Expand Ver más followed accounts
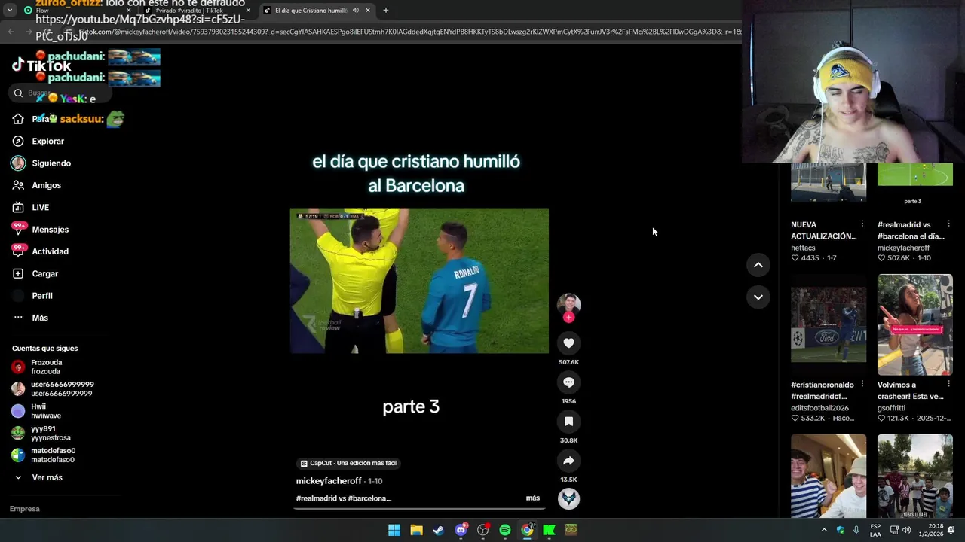 coord(47,477)
